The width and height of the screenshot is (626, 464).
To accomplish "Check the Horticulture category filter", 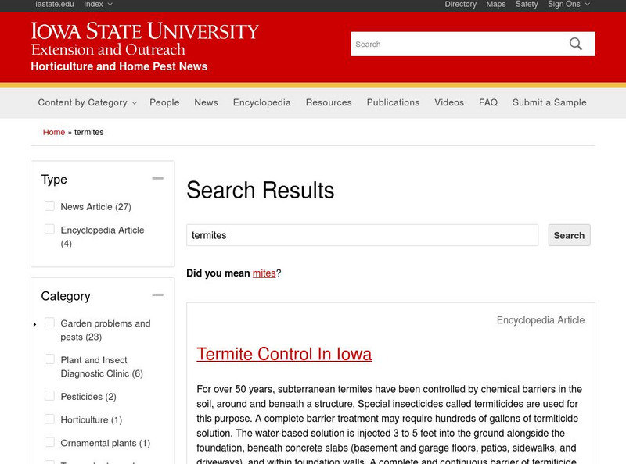I will point(49,419).
